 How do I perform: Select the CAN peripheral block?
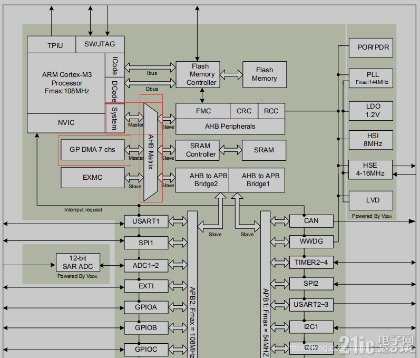(x=311, y=221)
